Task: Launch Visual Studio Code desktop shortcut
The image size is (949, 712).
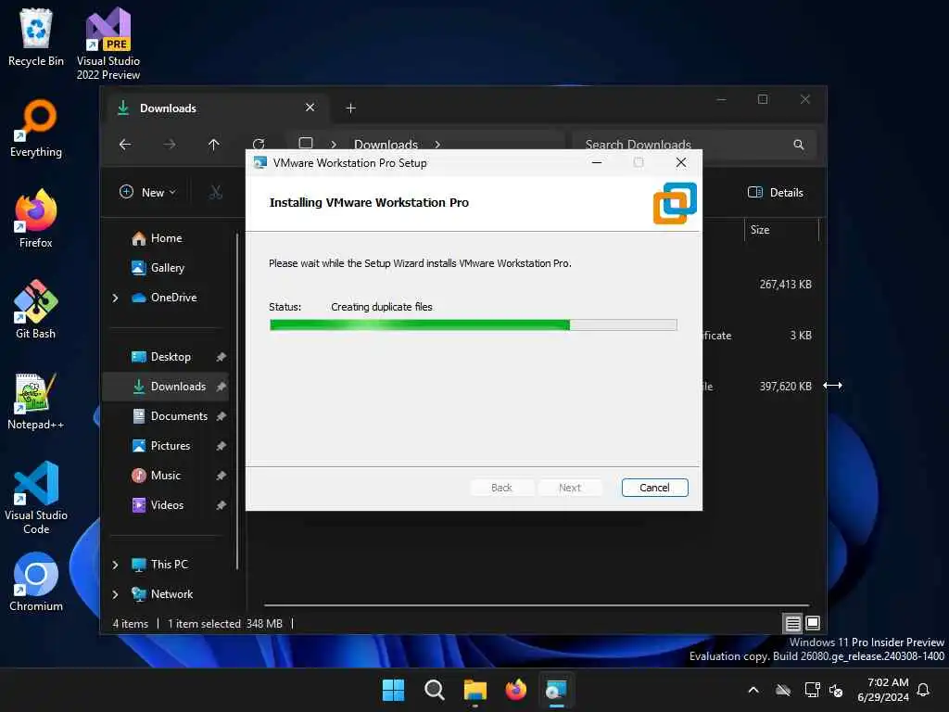Action: tap(36, 498)
